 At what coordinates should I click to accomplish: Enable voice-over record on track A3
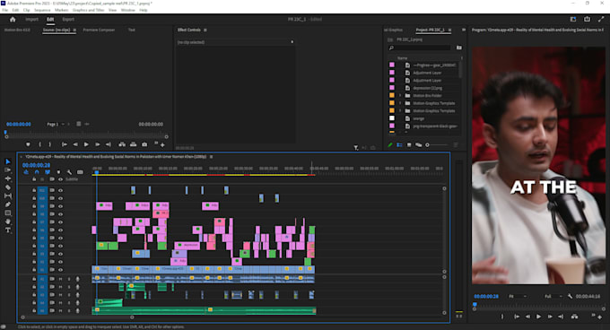click(77, 295)
